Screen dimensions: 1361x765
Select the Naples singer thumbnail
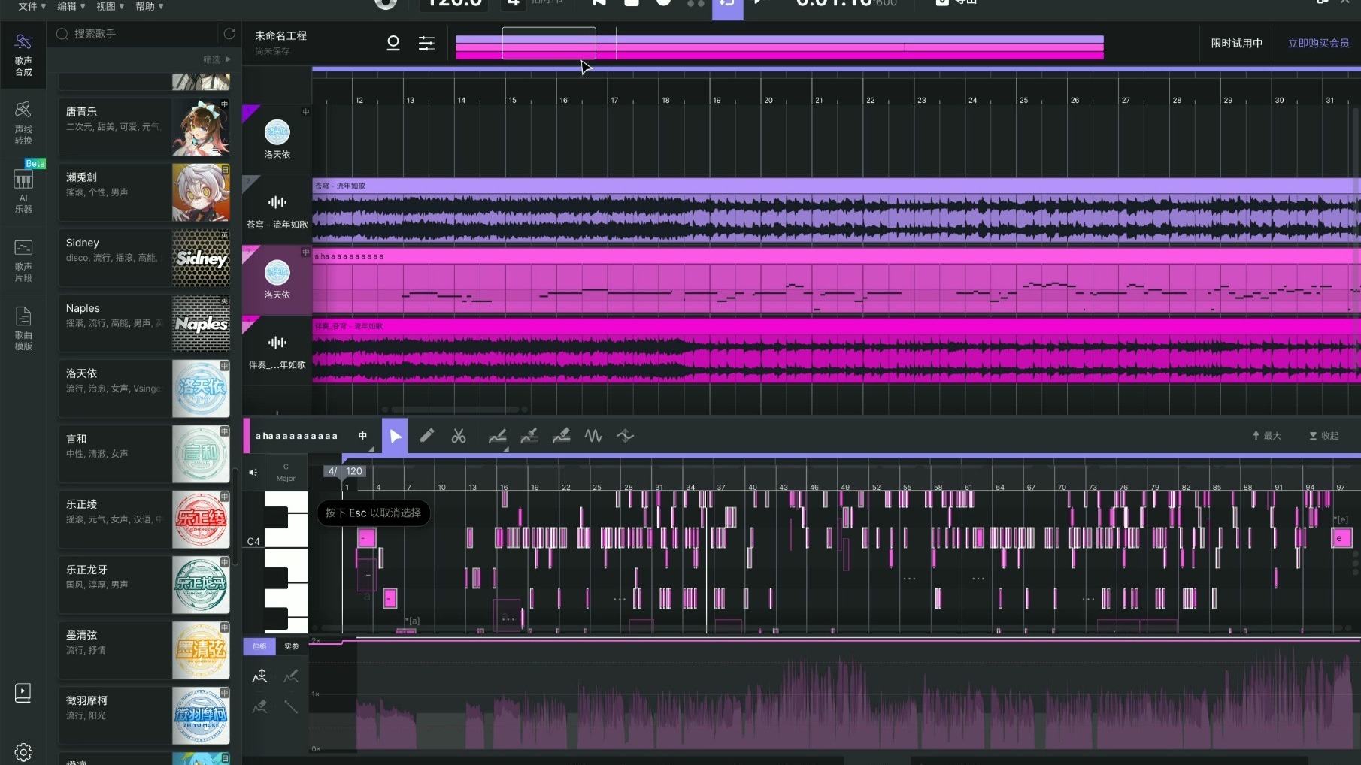click(x=201, y=323)
